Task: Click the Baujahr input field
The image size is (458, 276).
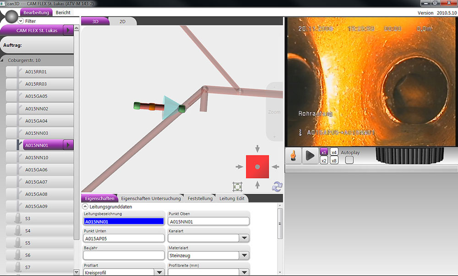Action: [124, 255]
